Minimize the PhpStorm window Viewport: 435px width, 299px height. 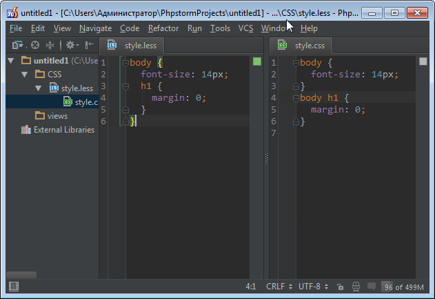(x=372, y=13)
